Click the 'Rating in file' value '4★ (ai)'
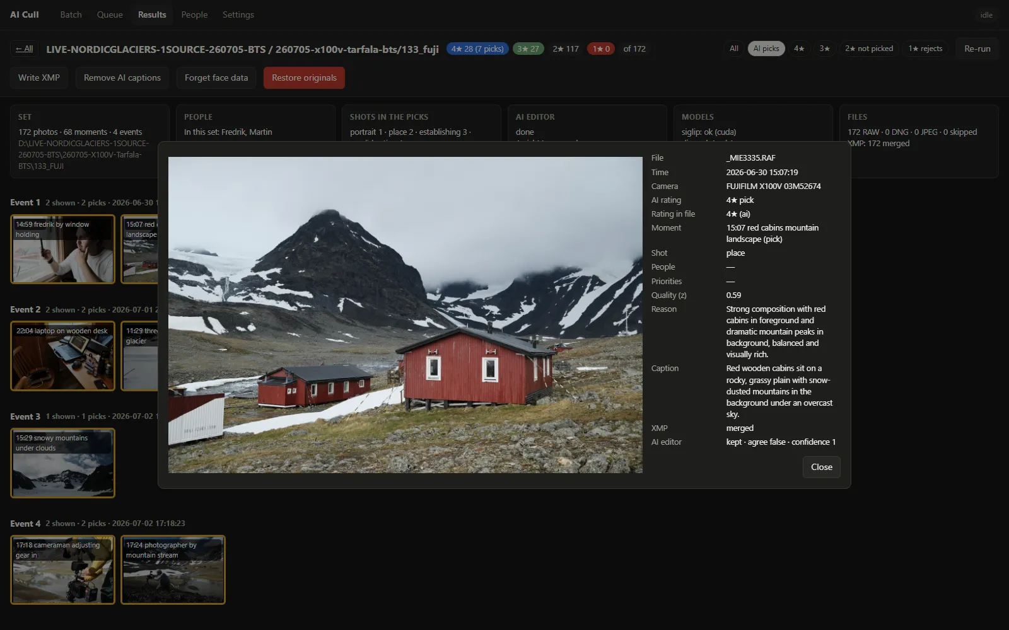The image size is (1009, 630). point(738,214)
